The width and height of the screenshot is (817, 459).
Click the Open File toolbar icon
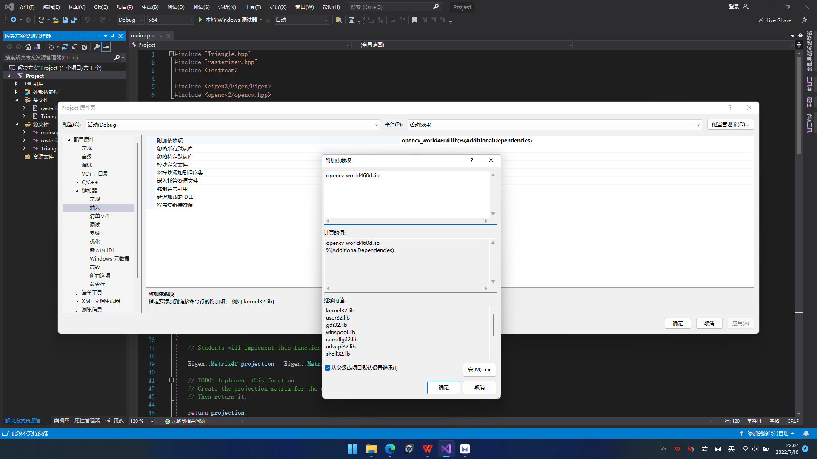click(55, 20)
